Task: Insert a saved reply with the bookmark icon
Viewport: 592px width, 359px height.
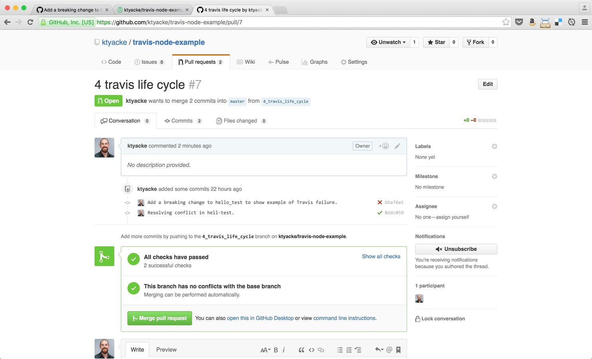Action: [398, 350]
